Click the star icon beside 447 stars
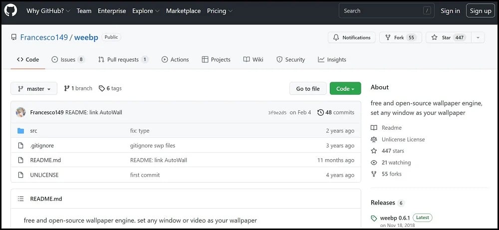The height and width of the screenshot is (230, 499). [374, 151]
